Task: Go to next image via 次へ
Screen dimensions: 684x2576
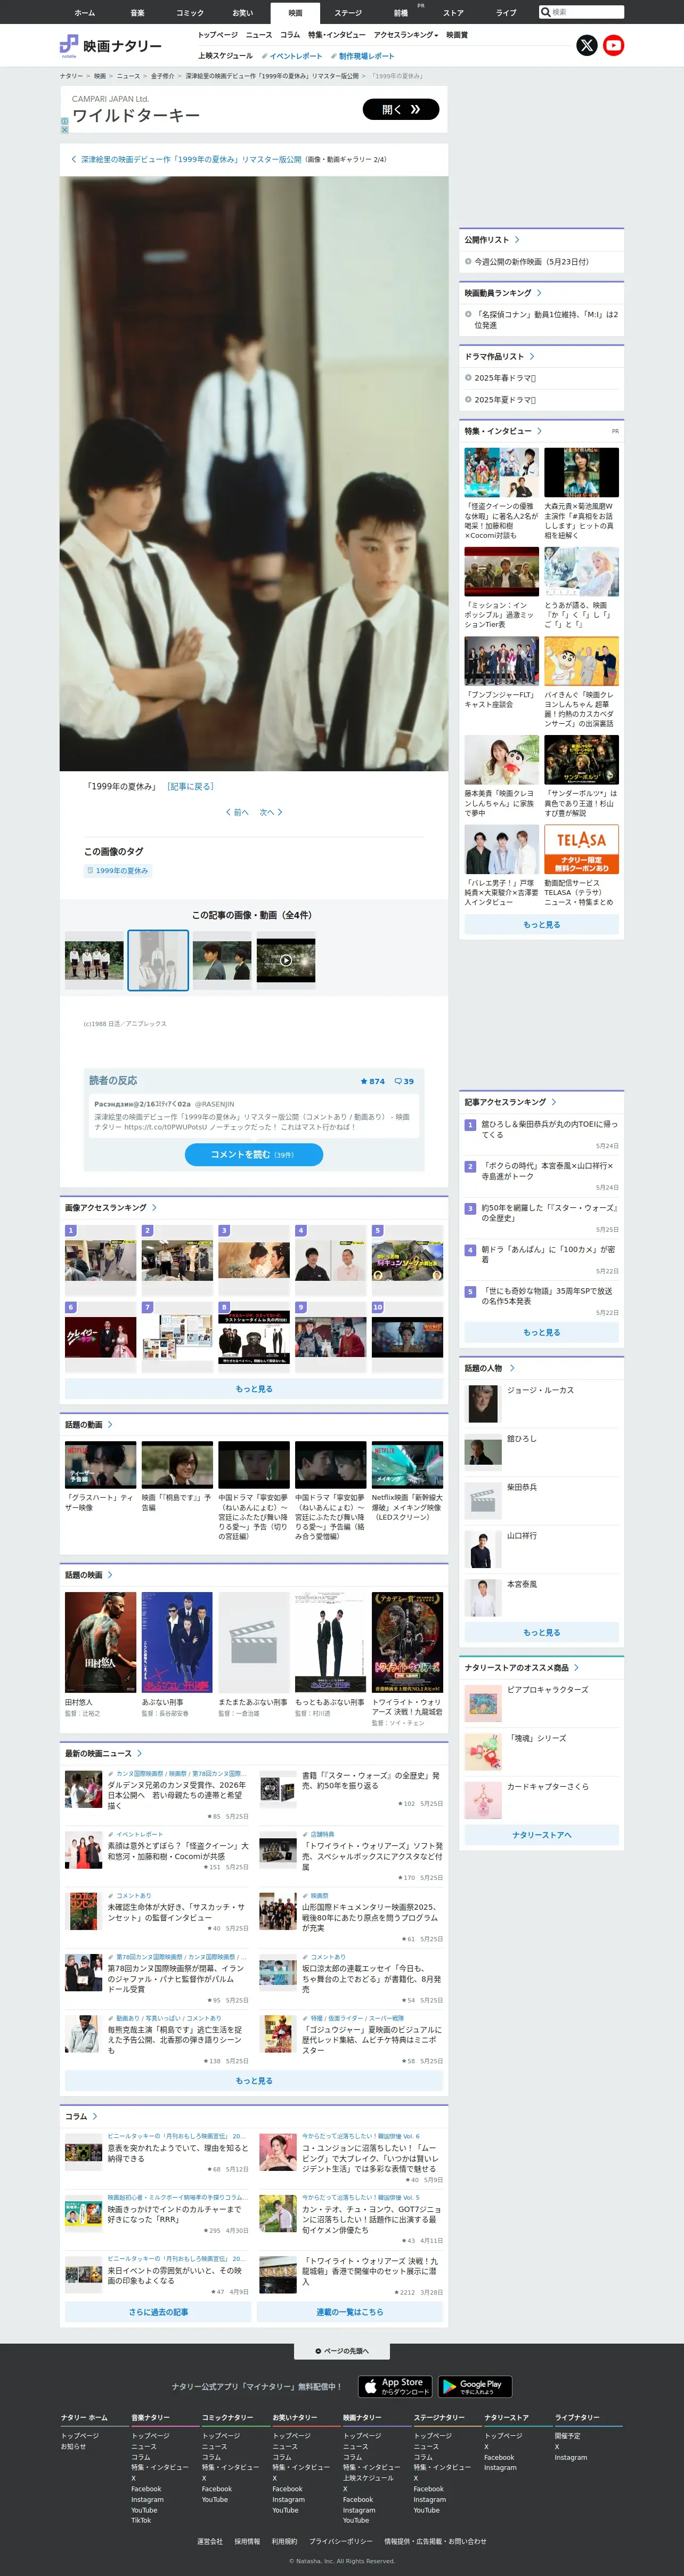Action: click(271, 812)
